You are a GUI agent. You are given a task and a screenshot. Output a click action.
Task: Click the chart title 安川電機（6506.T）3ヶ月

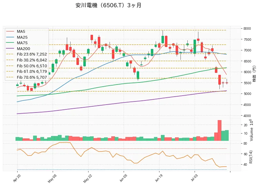pyautogui.click(x=108, y=5)
